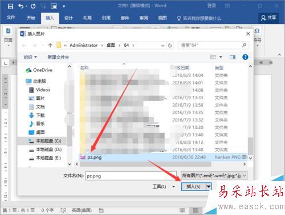Select 此电脑 in the navigation pane
The width and height of the screenshot is (285, 215).
(36, 82)
